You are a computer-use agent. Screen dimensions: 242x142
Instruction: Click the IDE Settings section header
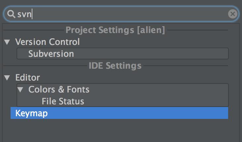click(115, 65)
